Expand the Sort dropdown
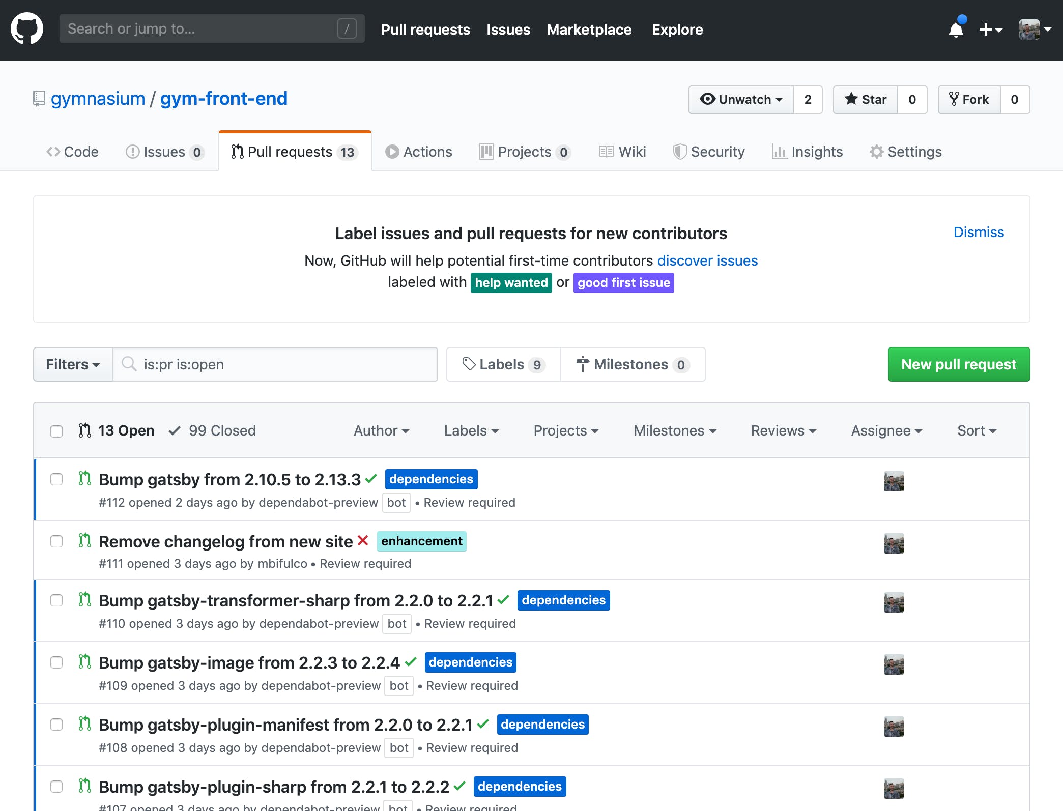Screen dimensions: 1063x811 click(976, 430)
